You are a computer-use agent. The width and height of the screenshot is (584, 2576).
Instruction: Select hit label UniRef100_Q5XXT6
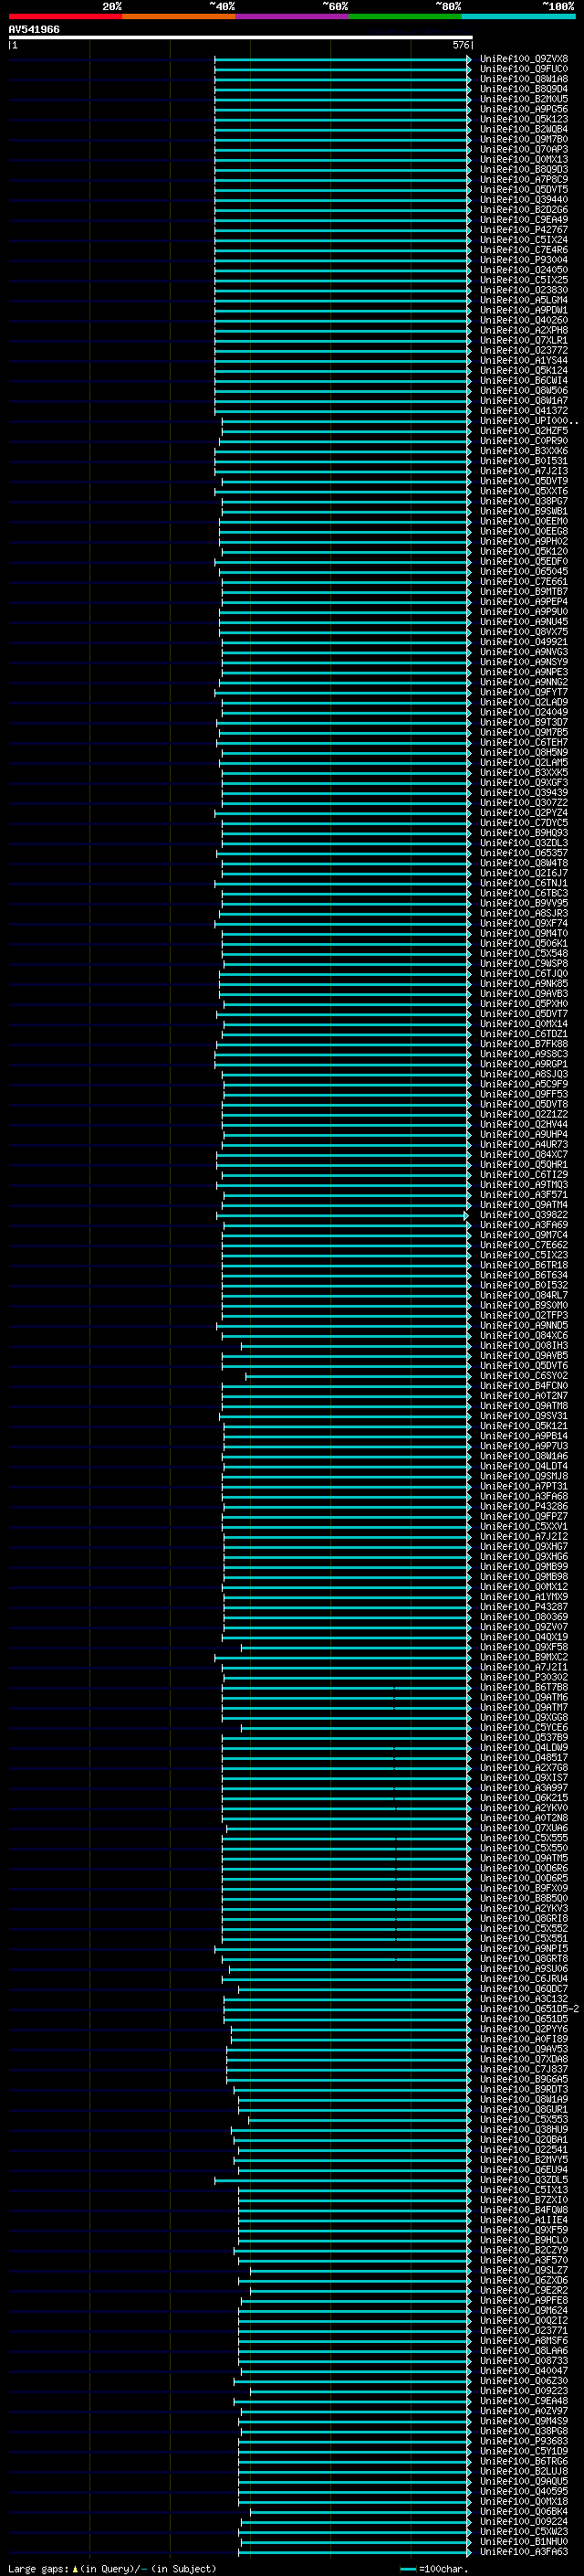(524, 491)
